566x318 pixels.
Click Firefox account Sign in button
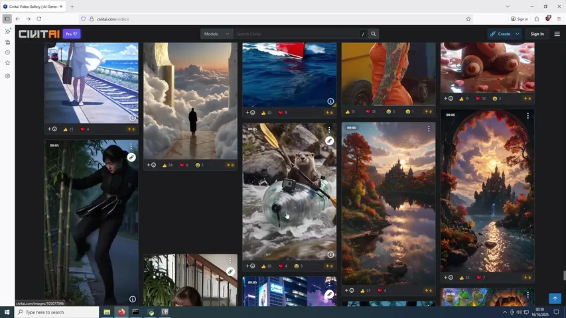[520, 19]
